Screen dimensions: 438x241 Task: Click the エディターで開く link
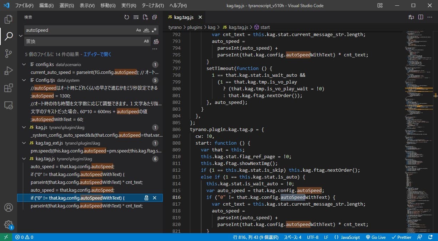tap(97, 54)
